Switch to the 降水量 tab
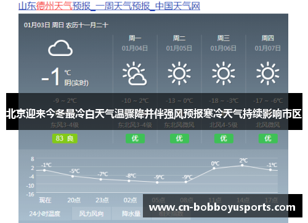 pos(131,214)
